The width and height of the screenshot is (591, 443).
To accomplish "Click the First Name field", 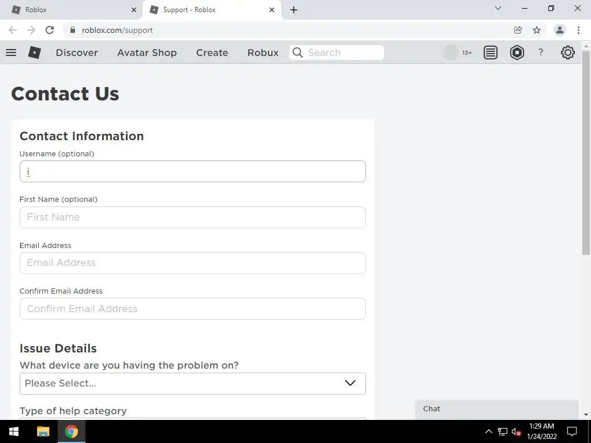I will 193,217.
